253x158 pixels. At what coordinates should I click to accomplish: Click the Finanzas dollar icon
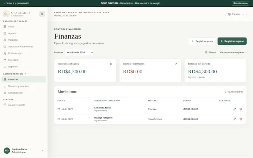pos(5,79)
